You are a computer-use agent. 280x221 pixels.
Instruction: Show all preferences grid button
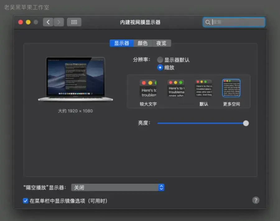pos(74,22)
